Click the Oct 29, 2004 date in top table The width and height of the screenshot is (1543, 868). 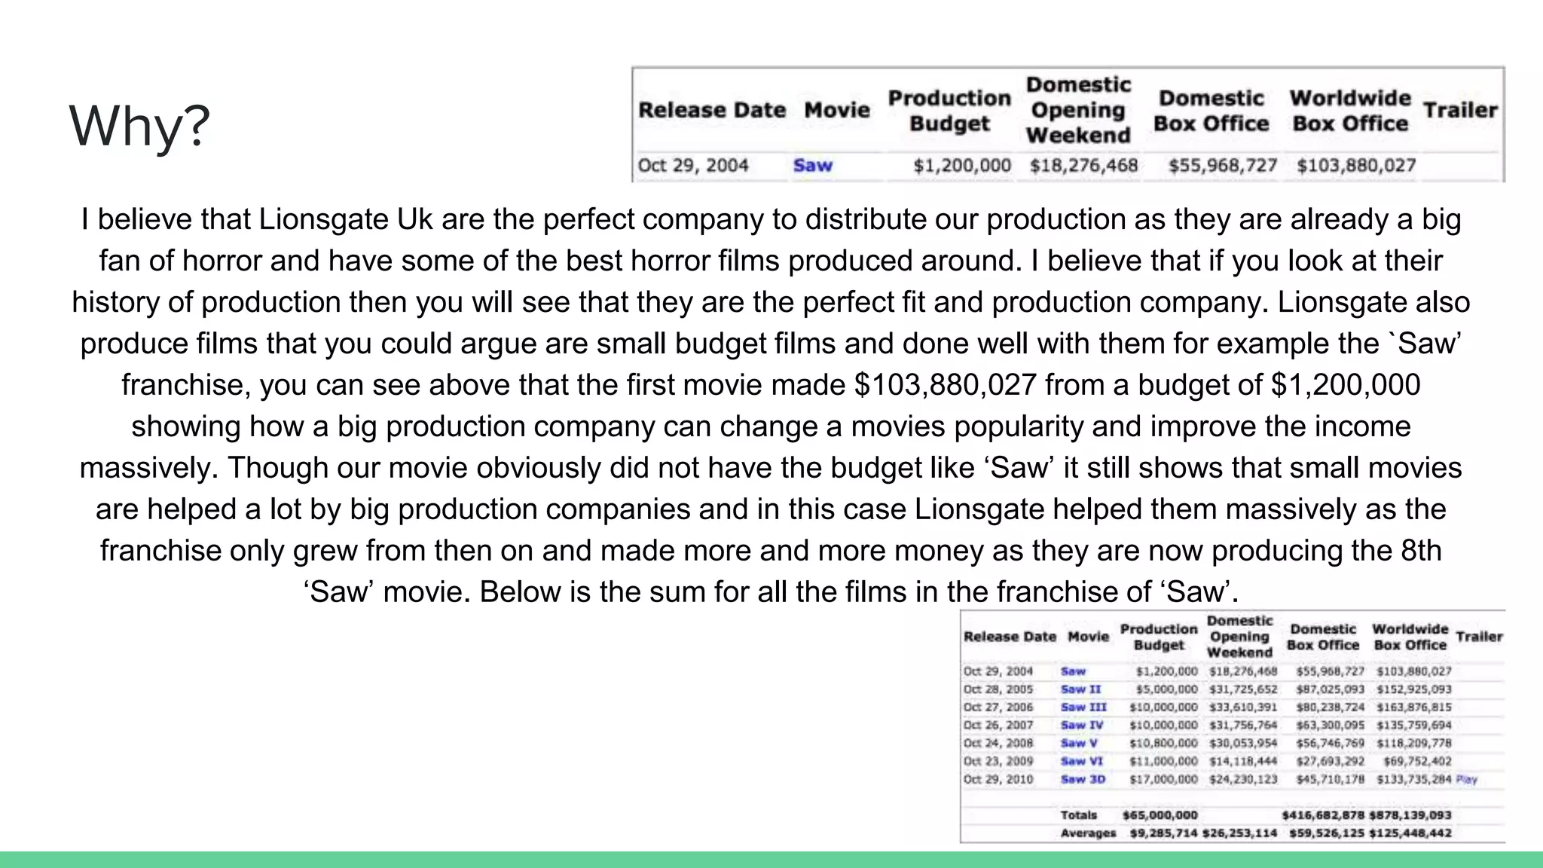[692, 166]
